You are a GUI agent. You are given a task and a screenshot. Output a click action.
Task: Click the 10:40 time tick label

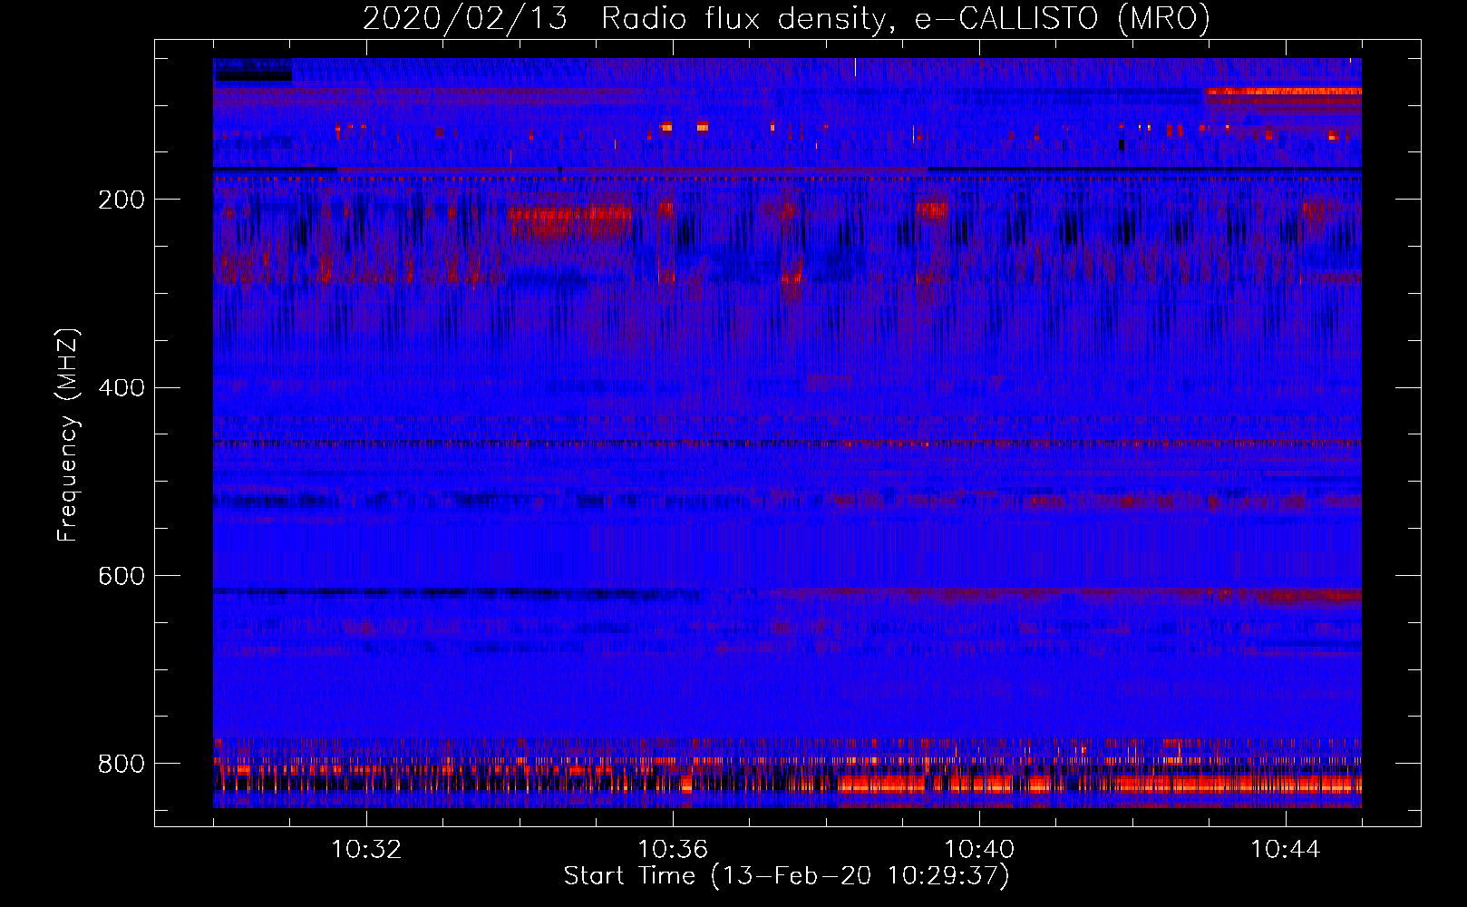[x=979, y=850]
